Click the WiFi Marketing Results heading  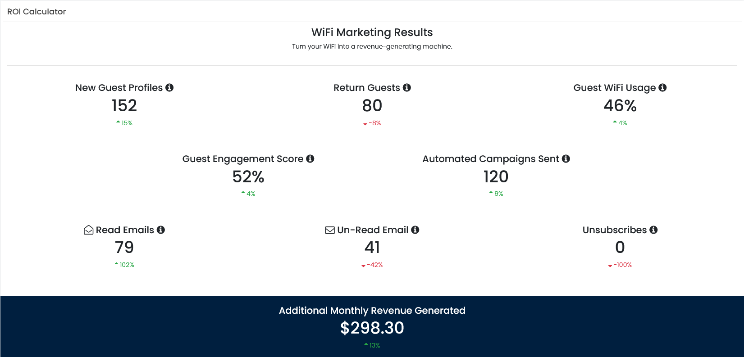372,32
